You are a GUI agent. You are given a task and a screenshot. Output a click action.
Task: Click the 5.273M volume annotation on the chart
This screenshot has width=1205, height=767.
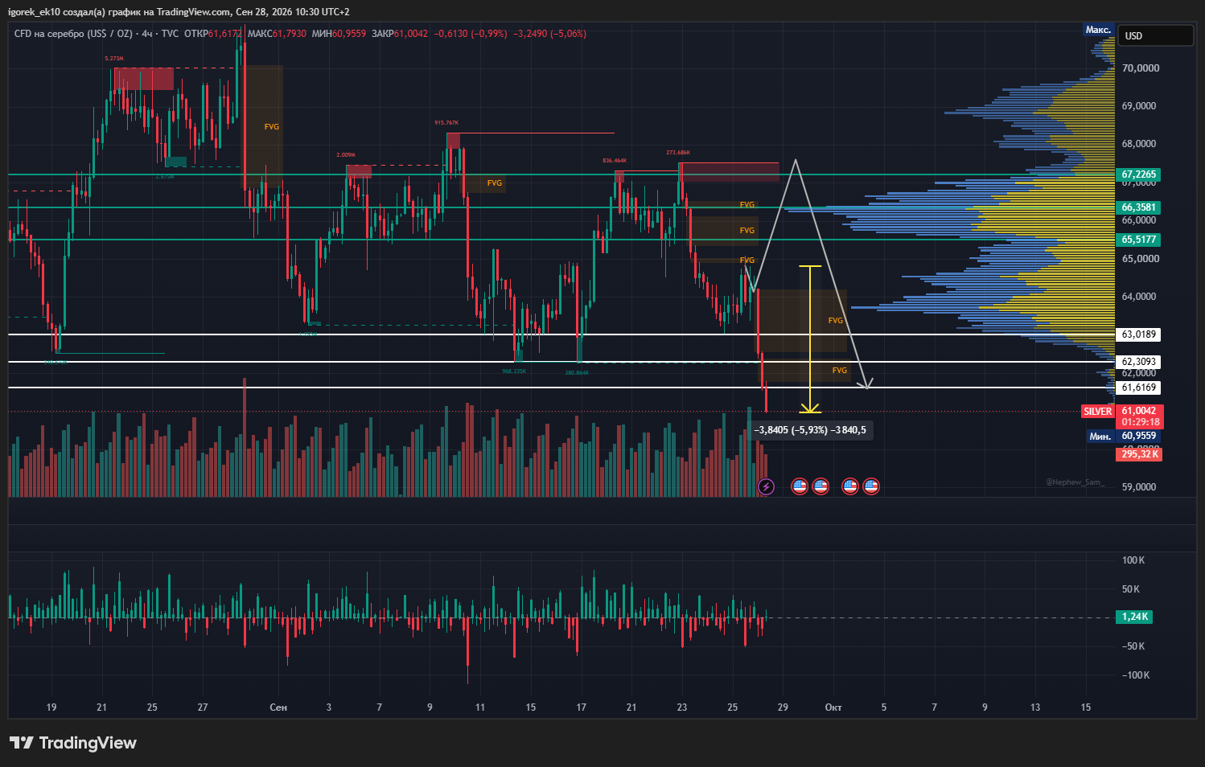click(x=114, y=59)
